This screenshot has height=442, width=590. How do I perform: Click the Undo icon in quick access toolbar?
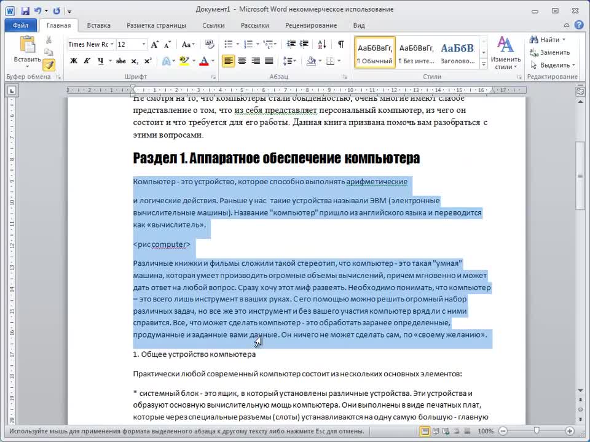(38, 10)
